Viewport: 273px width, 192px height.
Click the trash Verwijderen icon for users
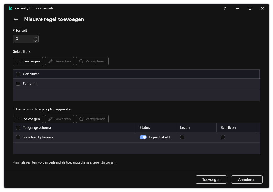point(82,61)
